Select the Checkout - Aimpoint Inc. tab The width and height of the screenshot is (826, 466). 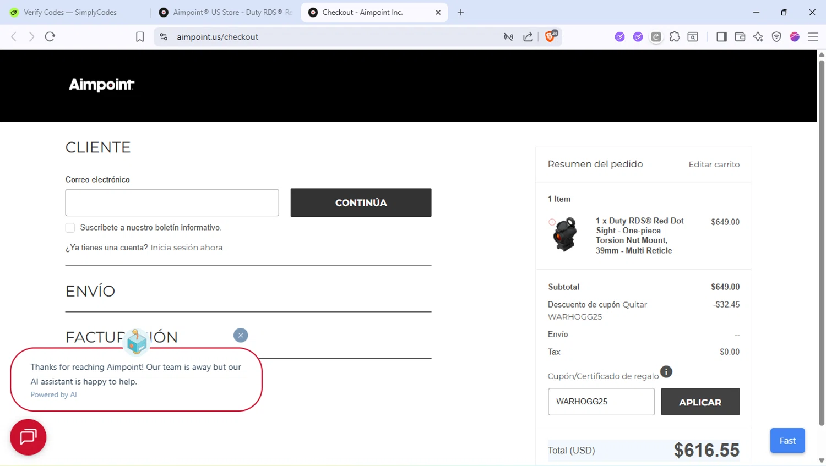(374, 12)
